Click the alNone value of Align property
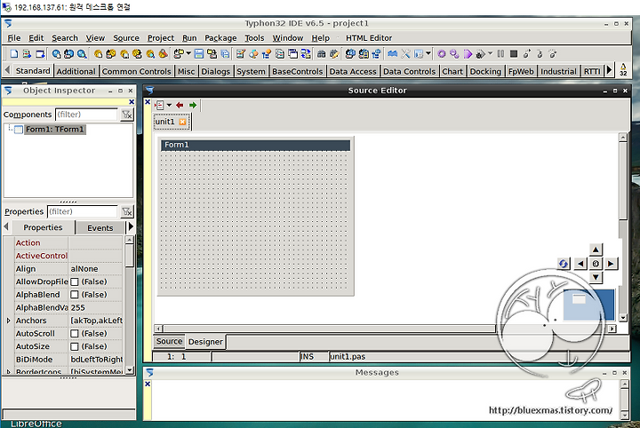Viewport: 640px width, 428px height. pos(84,269)
